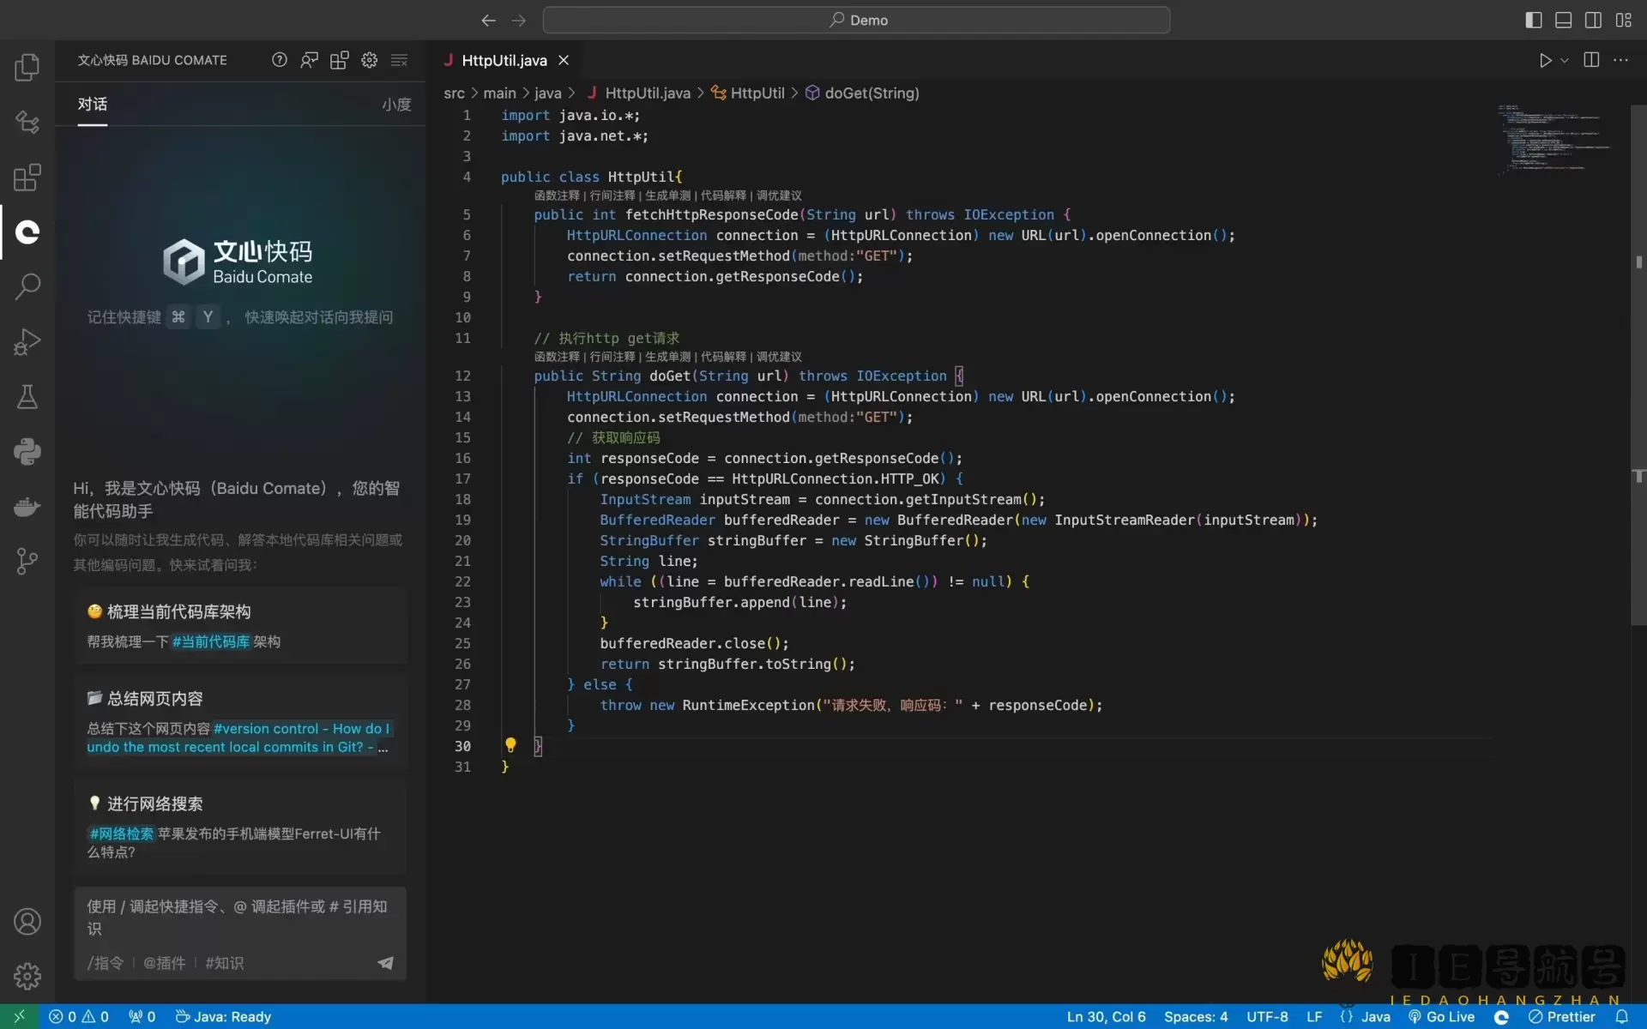Viewport: 1647px width, 1029px height.
Task: Click the yellow lightbulb on line 30
Action: [x=510, y=744]
